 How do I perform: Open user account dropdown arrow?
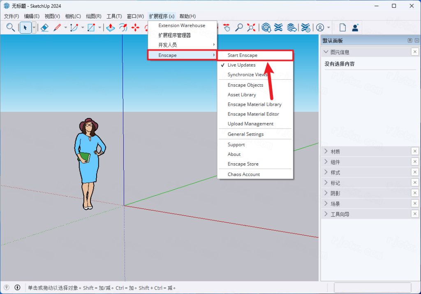tap(328, 28)
